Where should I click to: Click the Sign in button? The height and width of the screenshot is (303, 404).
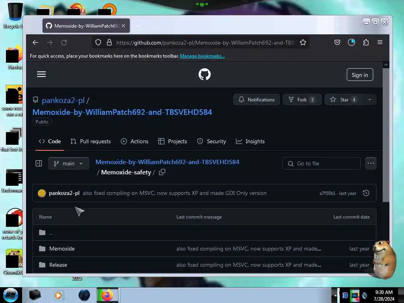point(360,75)
